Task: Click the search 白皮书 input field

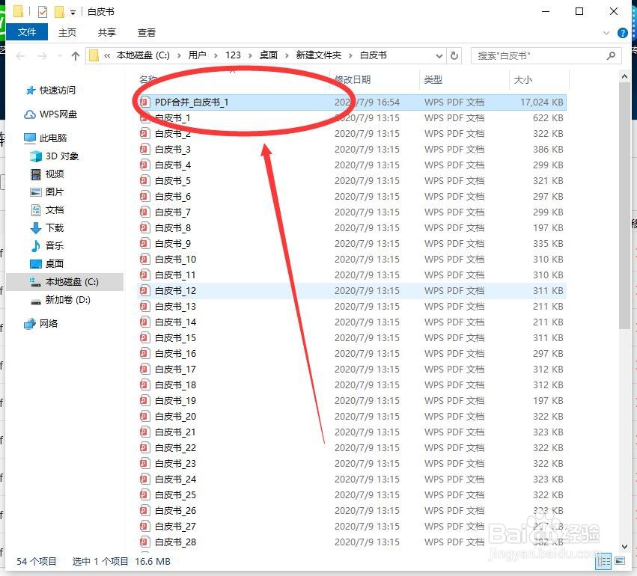Action: tap(546, 55)
